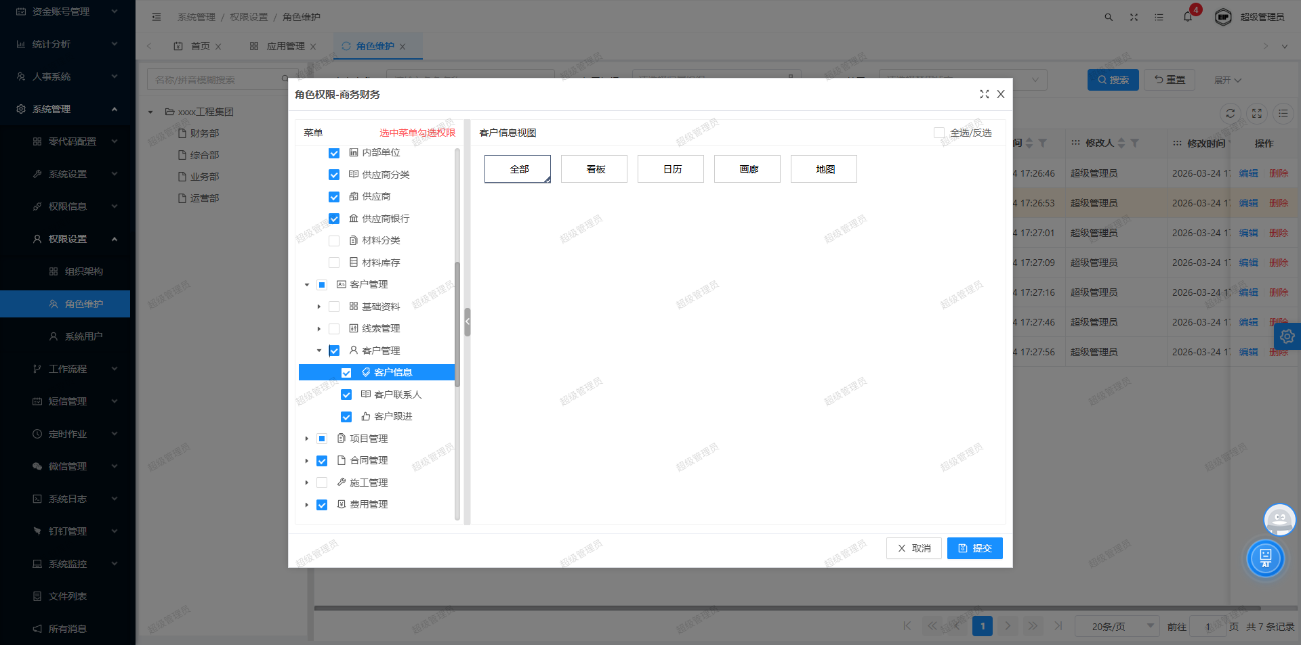Image resolution: width=1301 pixels, height=645 pixels.
Task: Expand the 基础资料 tree node
Action: (x=319, y=307)
